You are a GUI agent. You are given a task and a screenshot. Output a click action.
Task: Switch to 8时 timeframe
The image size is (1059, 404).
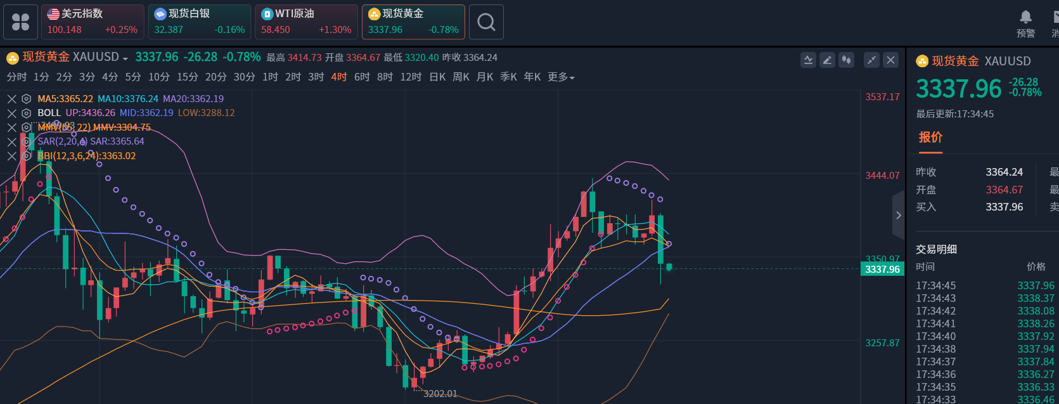click(385, 77)
